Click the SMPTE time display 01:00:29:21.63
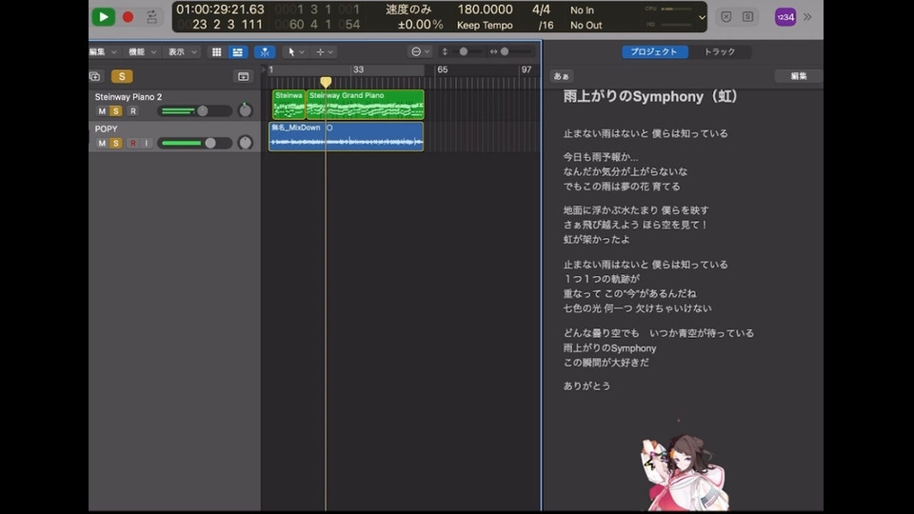This screenshot has height=514, width=914. point(220,10)
